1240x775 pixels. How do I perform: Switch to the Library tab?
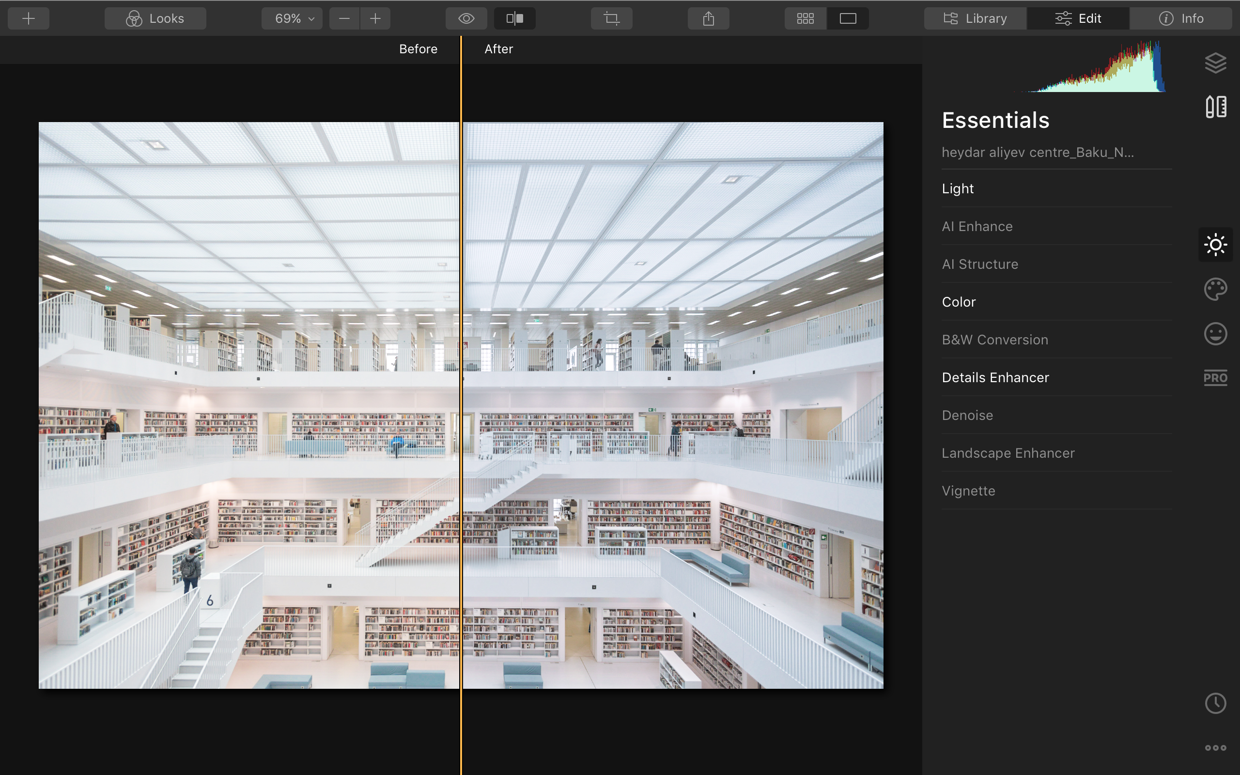(975, 18)
